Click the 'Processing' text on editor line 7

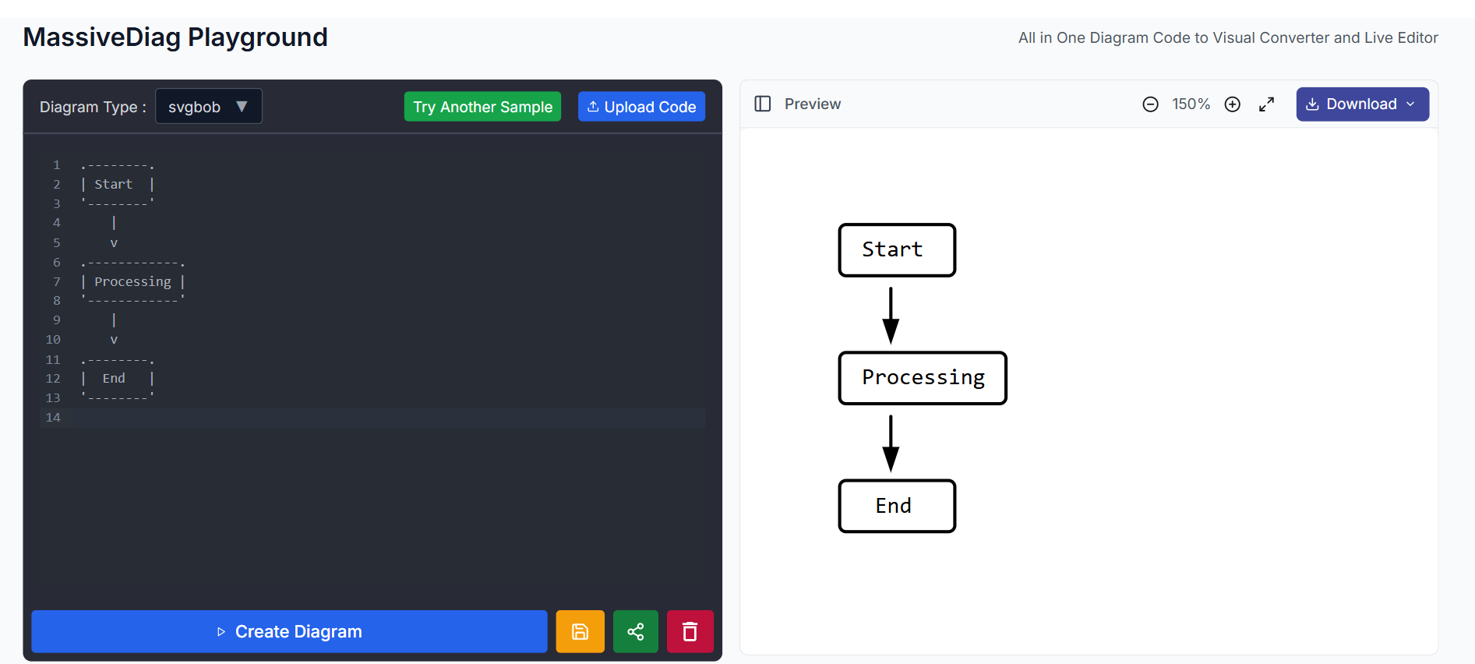pos(132,282)
